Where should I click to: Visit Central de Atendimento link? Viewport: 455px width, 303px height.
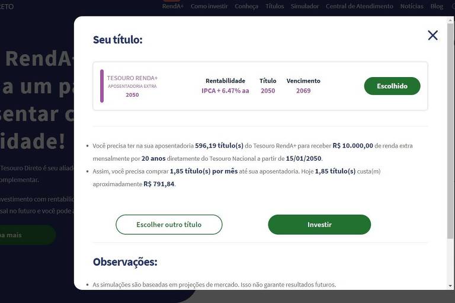coord(359,6)
